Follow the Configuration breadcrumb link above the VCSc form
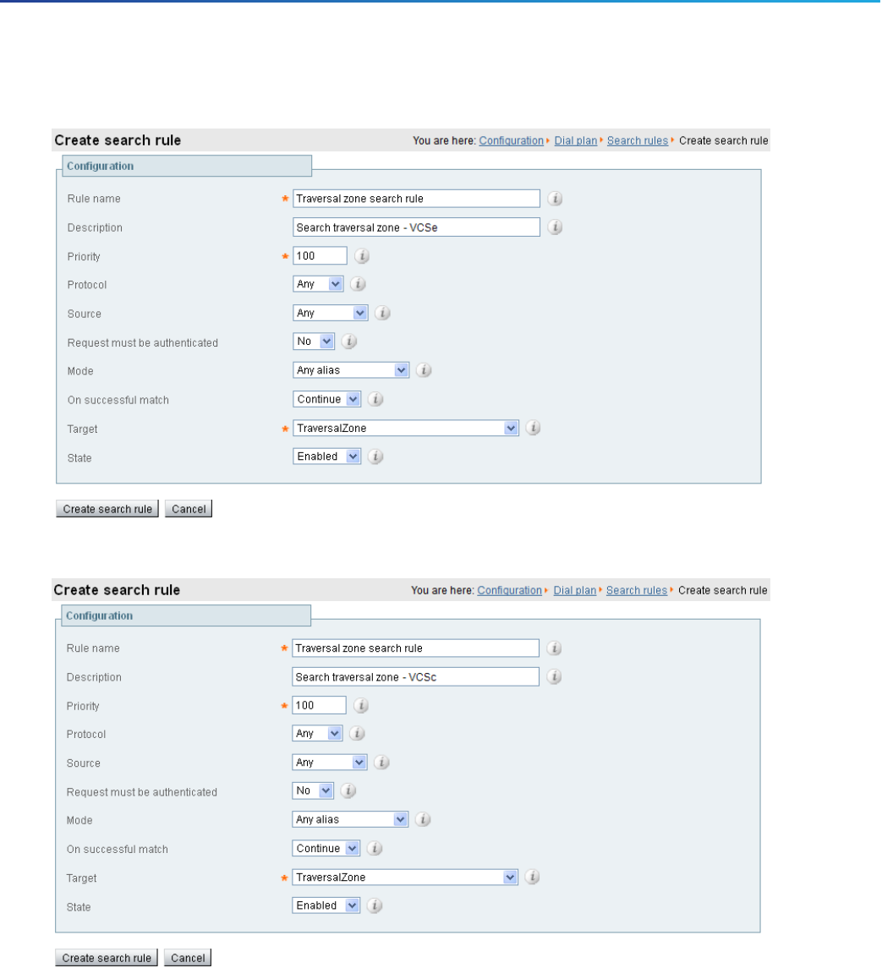This screenshot has height=968, width=882. [x=510, y=590]
